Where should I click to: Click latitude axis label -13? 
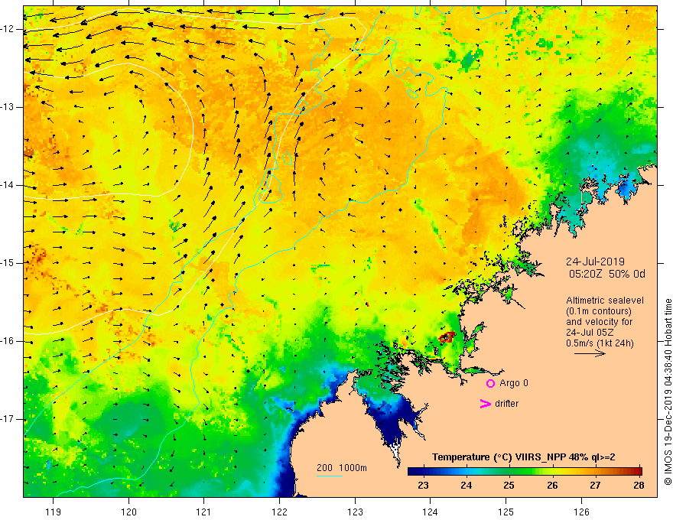click(8, 107)
